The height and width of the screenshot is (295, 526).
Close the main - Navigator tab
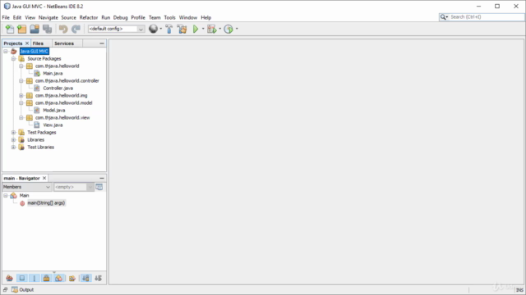click(44, 179)
